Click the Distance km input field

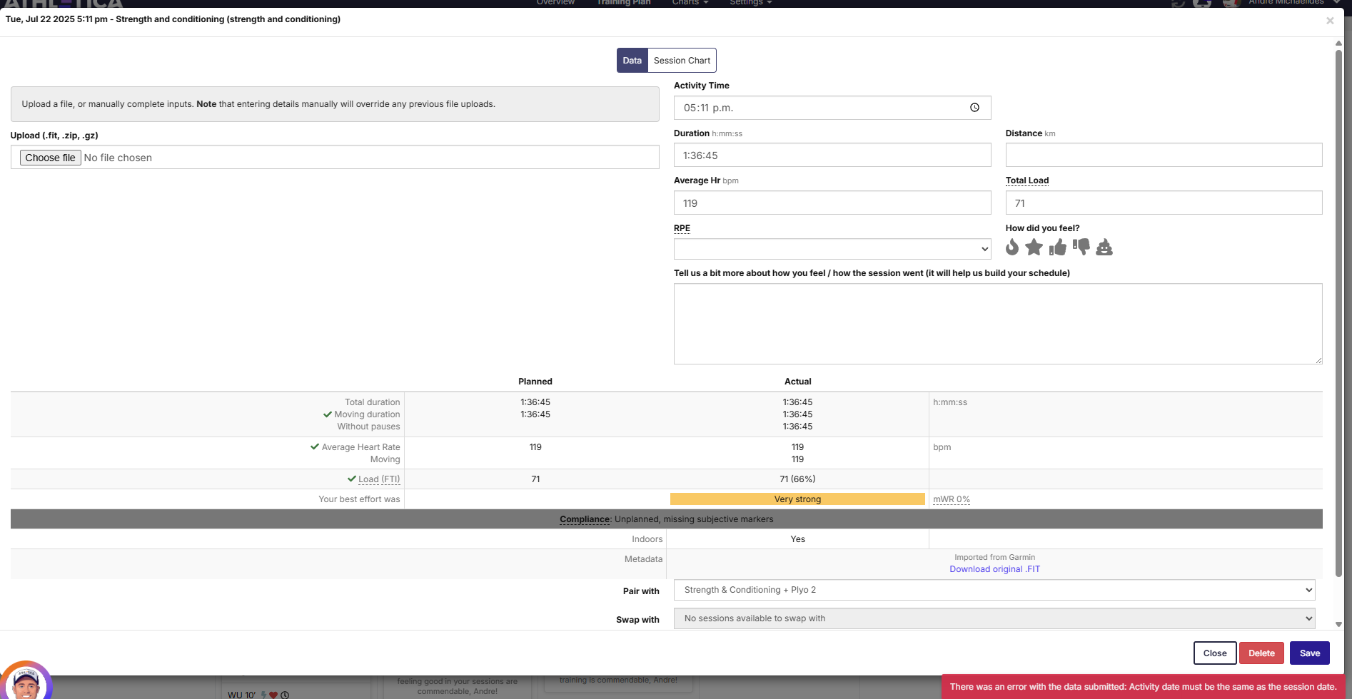1164,155
